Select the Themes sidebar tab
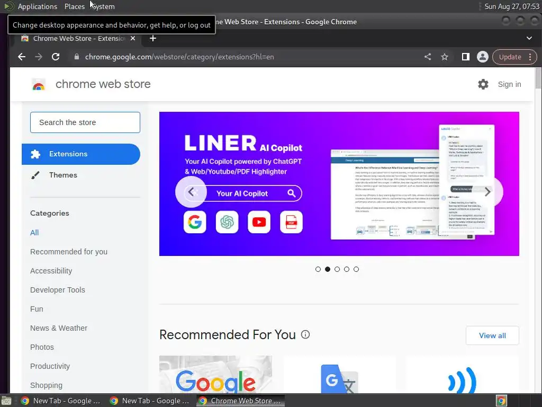542x407 pixels. click(x=81, y=175)
